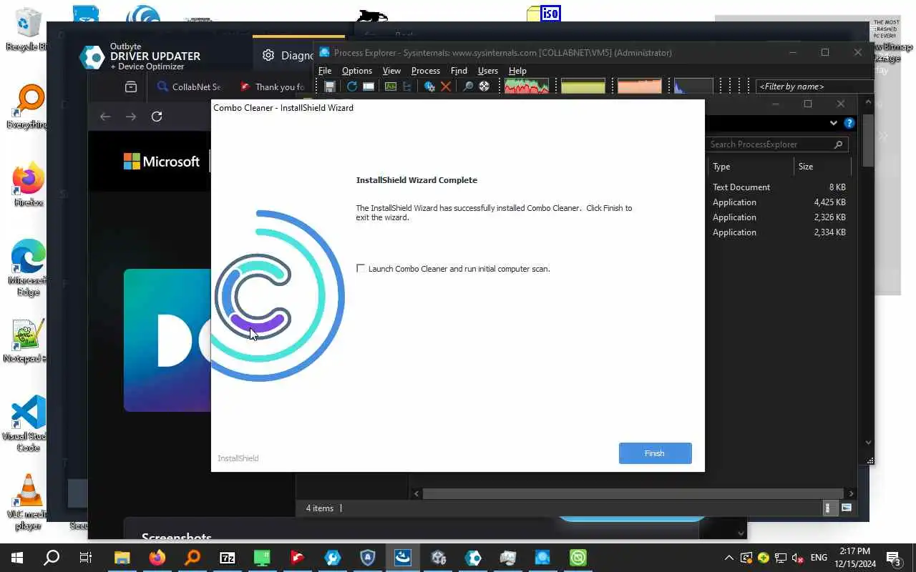Click the yellow commit history graph
Screen dimensions: 916x572
pos(583,87)
